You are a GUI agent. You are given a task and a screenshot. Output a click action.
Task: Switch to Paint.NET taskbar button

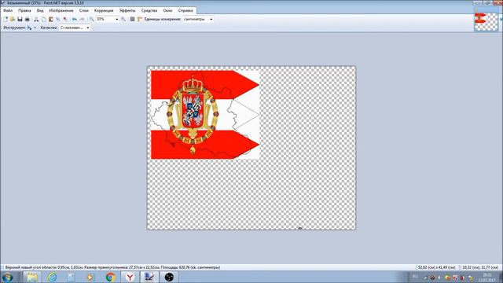point(149,277)
